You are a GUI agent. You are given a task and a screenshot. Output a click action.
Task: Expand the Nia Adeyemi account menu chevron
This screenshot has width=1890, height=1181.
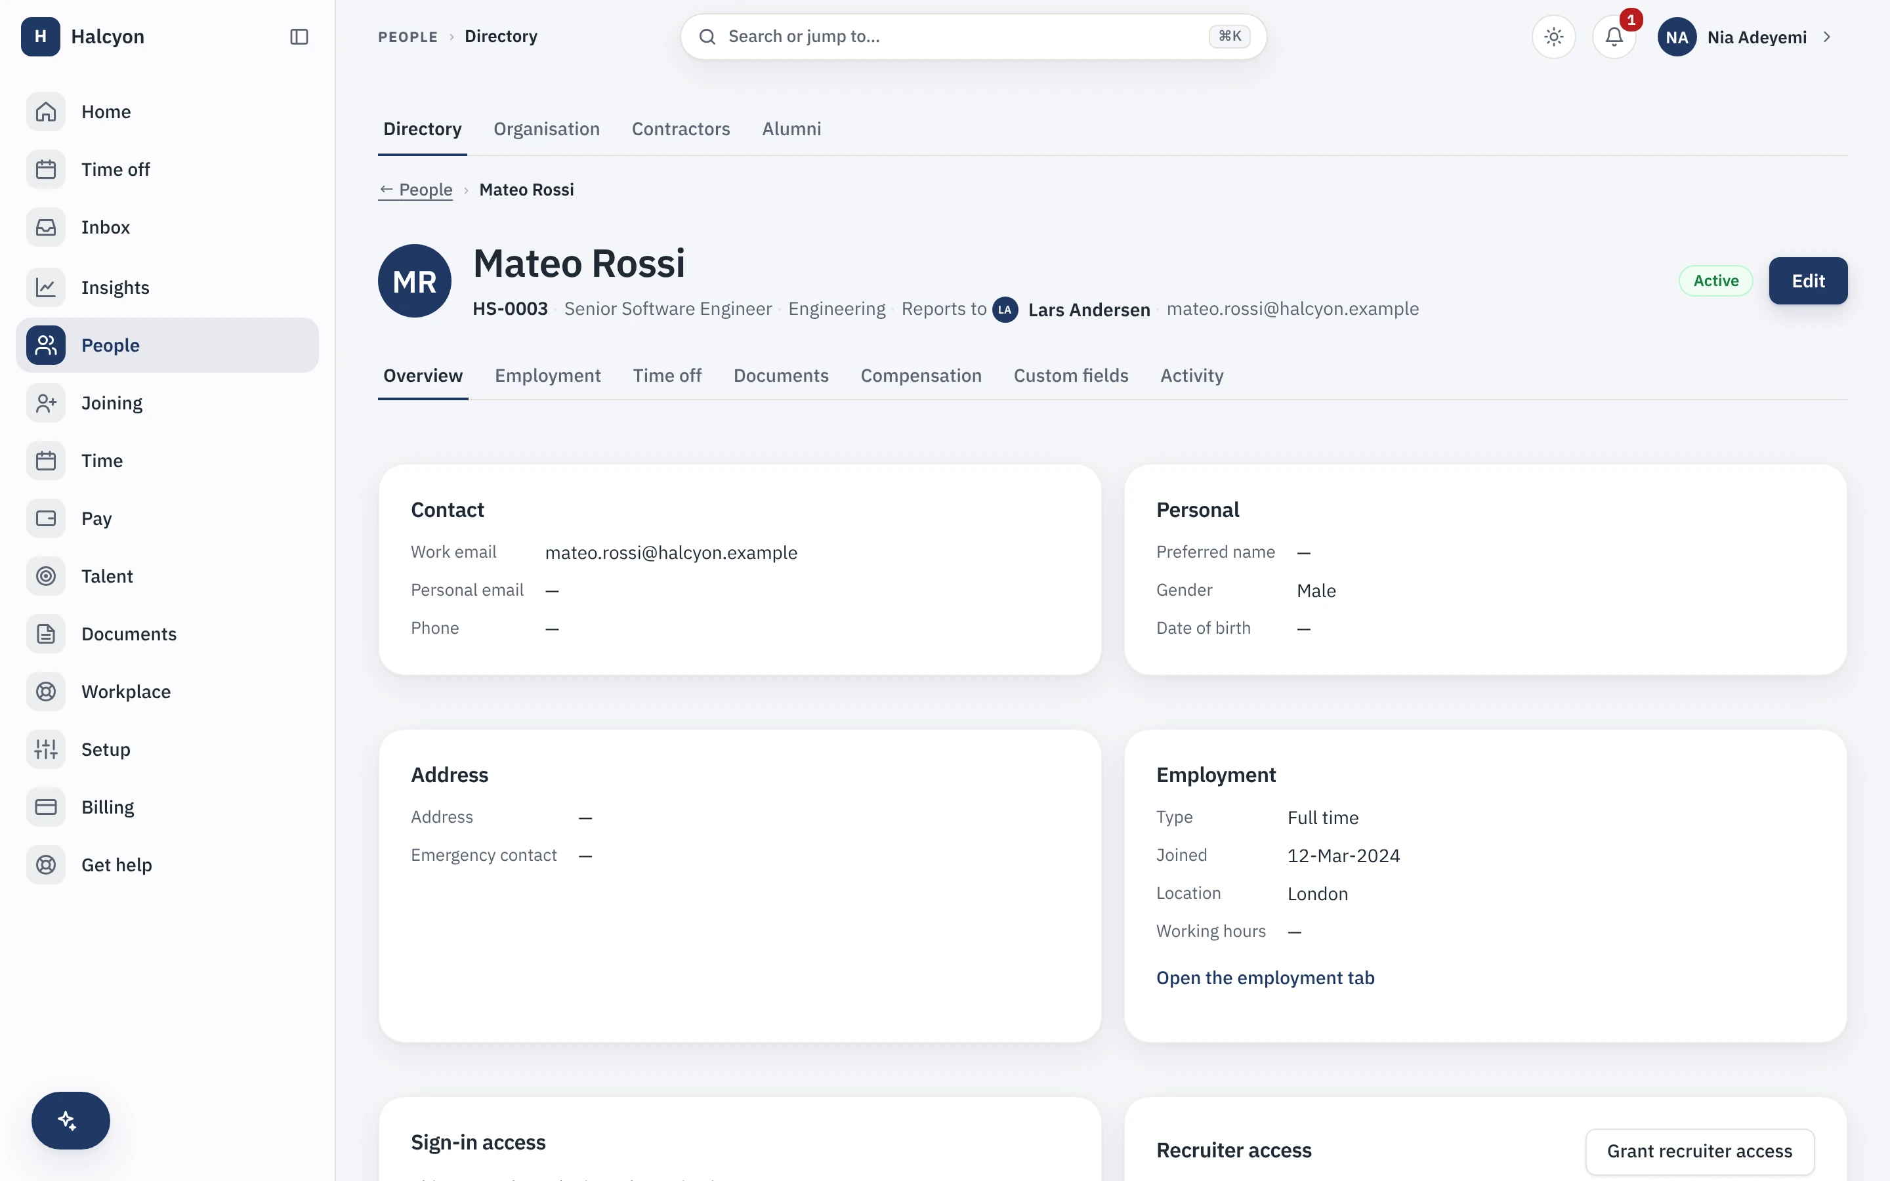click(1827, 37)
